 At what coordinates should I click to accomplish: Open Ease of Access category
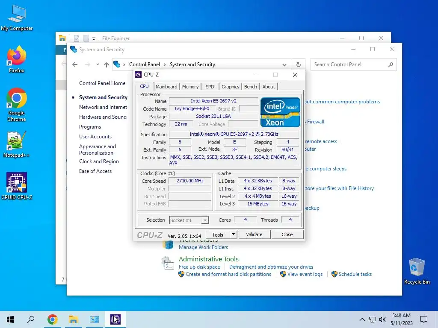tap(95, 171)
